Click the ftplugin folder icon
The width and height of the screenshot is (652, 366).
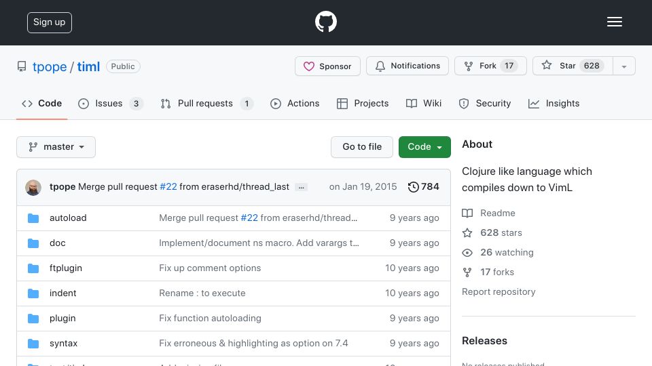pos(33,268)
